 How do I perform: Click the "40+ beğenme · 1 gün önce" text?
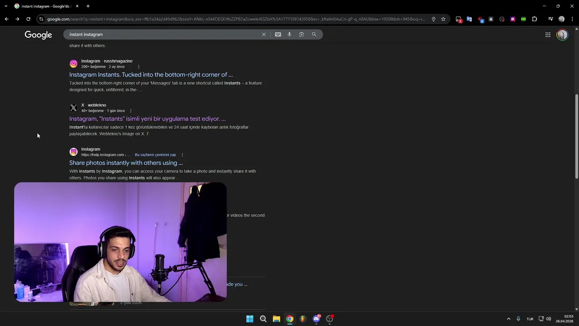[x=103, y=111]
